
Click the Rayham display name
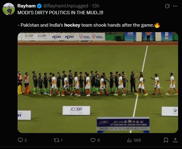point(26,6)
